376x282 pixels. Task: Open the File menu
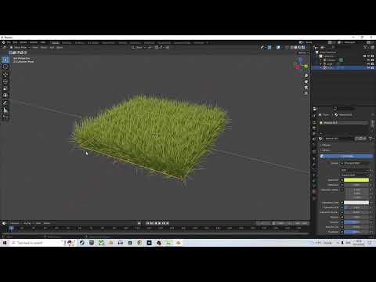click(9, 42)
